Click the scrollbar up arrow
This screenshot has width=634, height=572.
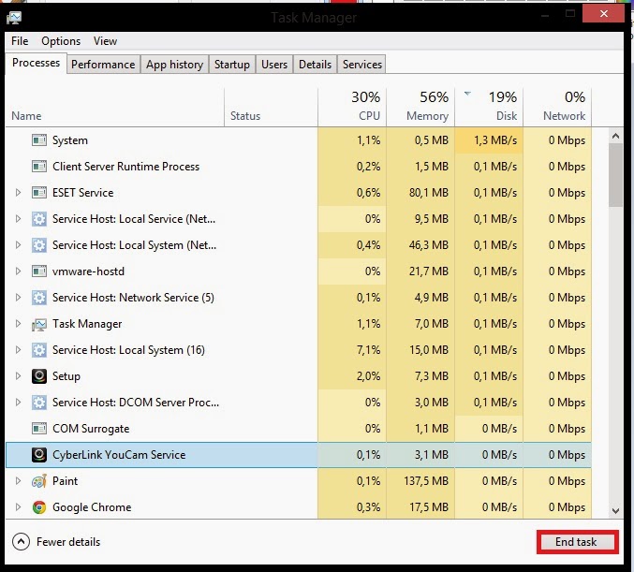click(x=616, y=137)
